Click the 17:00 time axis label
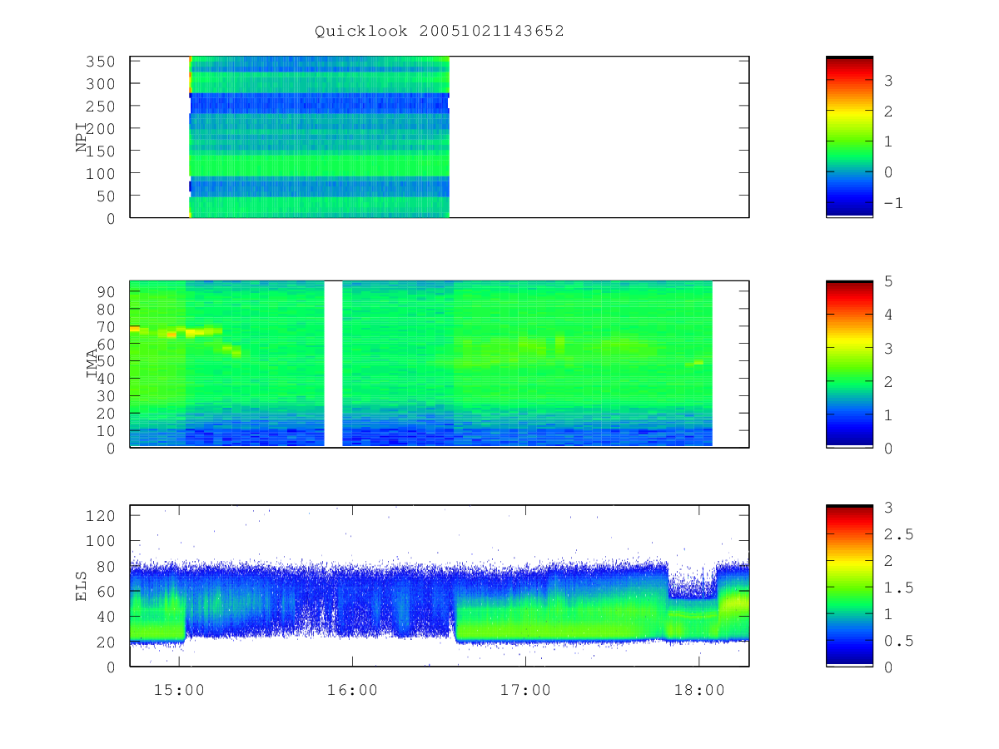 525,690
